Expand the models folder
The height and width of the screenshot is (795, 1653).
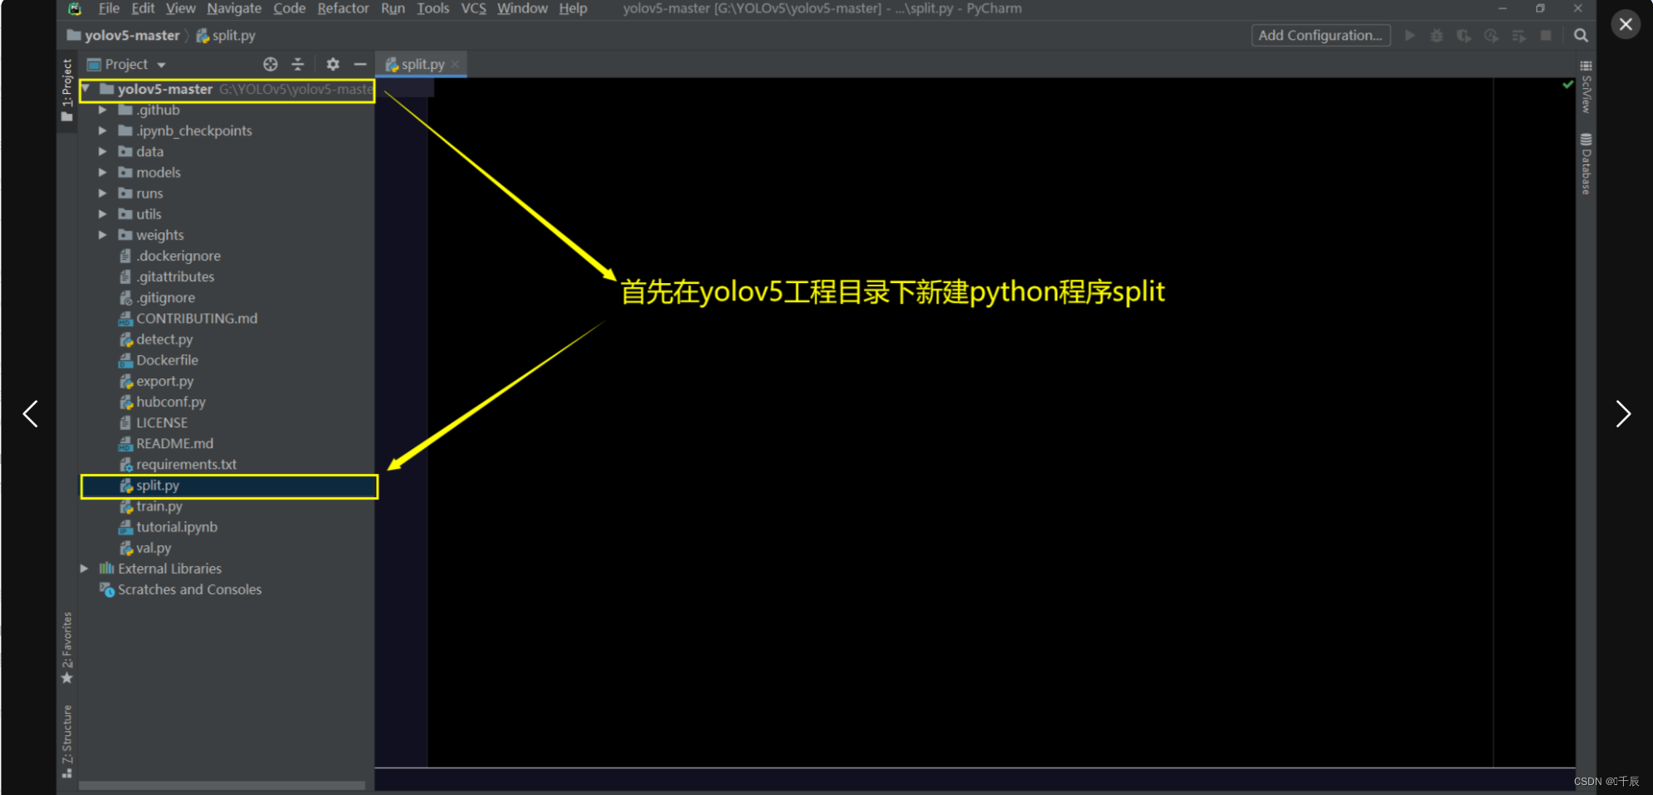point(102,172)
